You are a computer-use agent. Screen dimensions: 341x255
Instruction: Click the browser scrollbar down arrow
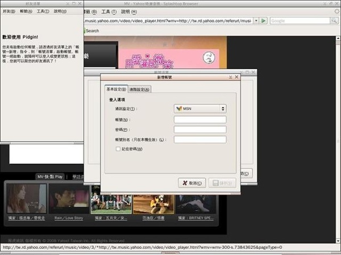tap(338, 241)
